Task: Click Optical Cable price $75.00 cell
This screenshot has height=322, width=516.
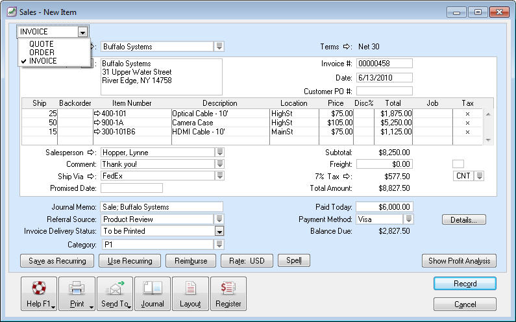Action: 336,114
